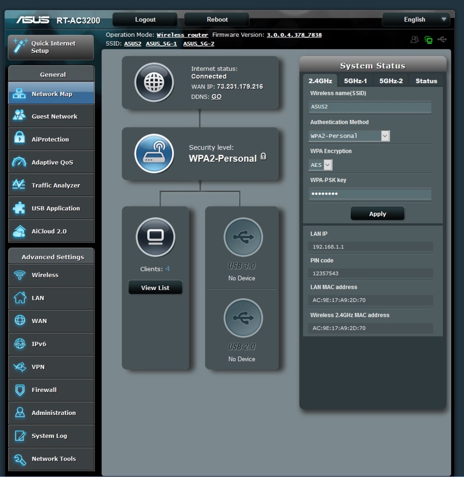This screenshot has width=464, height=477.
Task: Open the Adaptive QoS menu item
Action: pyautogui.click(x=51, y=162)
